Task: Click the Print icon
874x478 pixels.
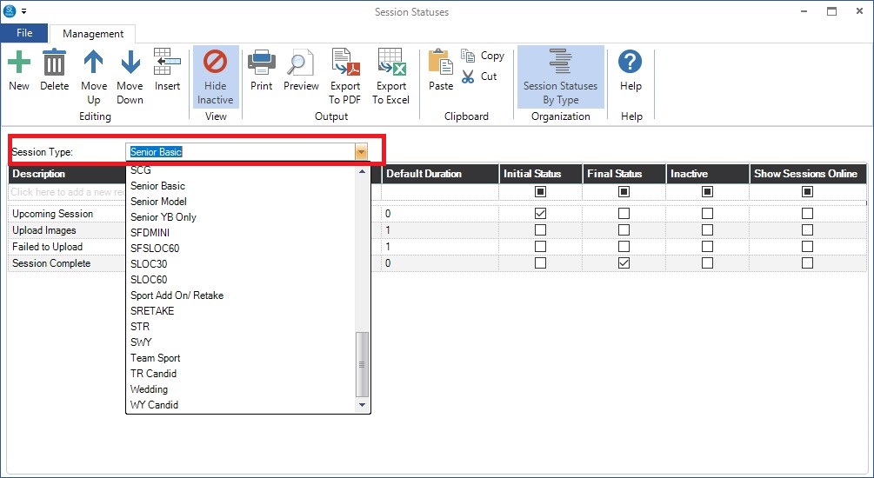Action: [262, 62]
